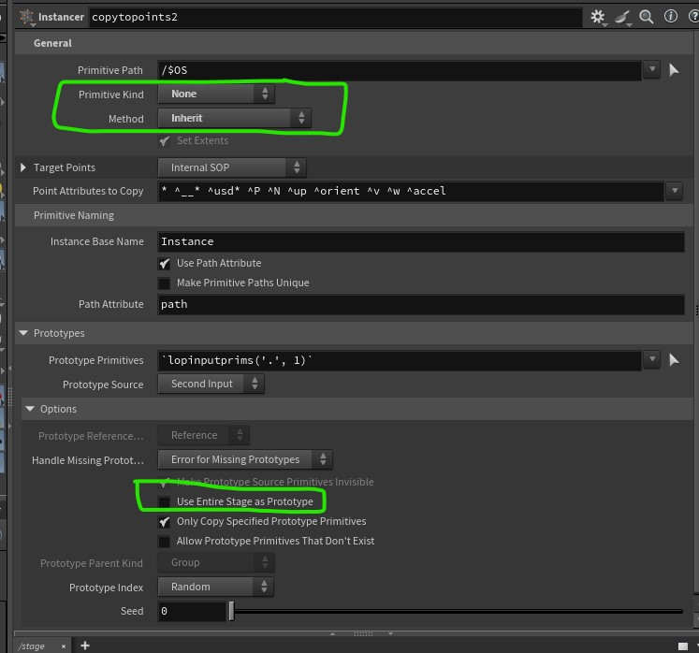The height and width of the screenshot is (653, 699).
Task: Click the Seed slider handle
Action: (x=231, y=612)
